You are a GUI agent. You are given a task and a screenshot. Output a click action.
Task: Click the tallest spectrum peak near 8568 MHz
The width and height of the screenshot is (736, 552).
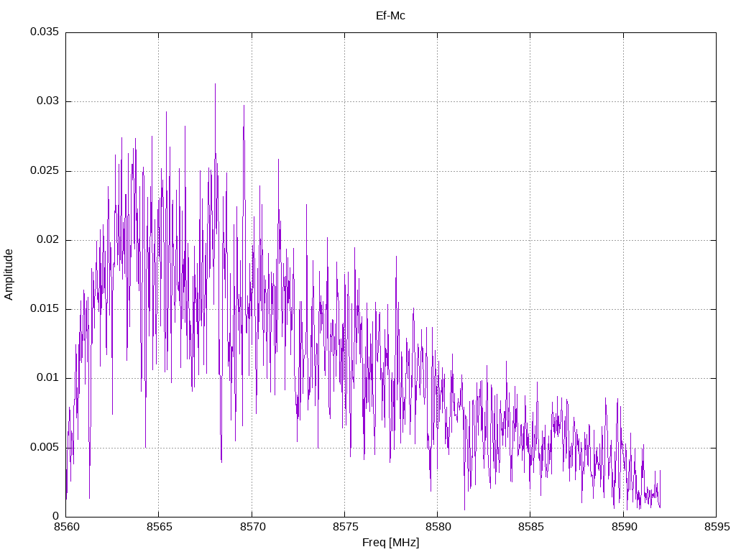click(215, 85)
